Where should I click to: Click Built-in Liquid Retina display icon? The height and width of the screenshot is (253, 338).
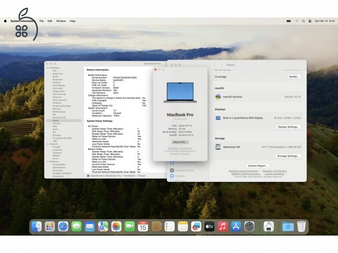[x=218, y=118]
